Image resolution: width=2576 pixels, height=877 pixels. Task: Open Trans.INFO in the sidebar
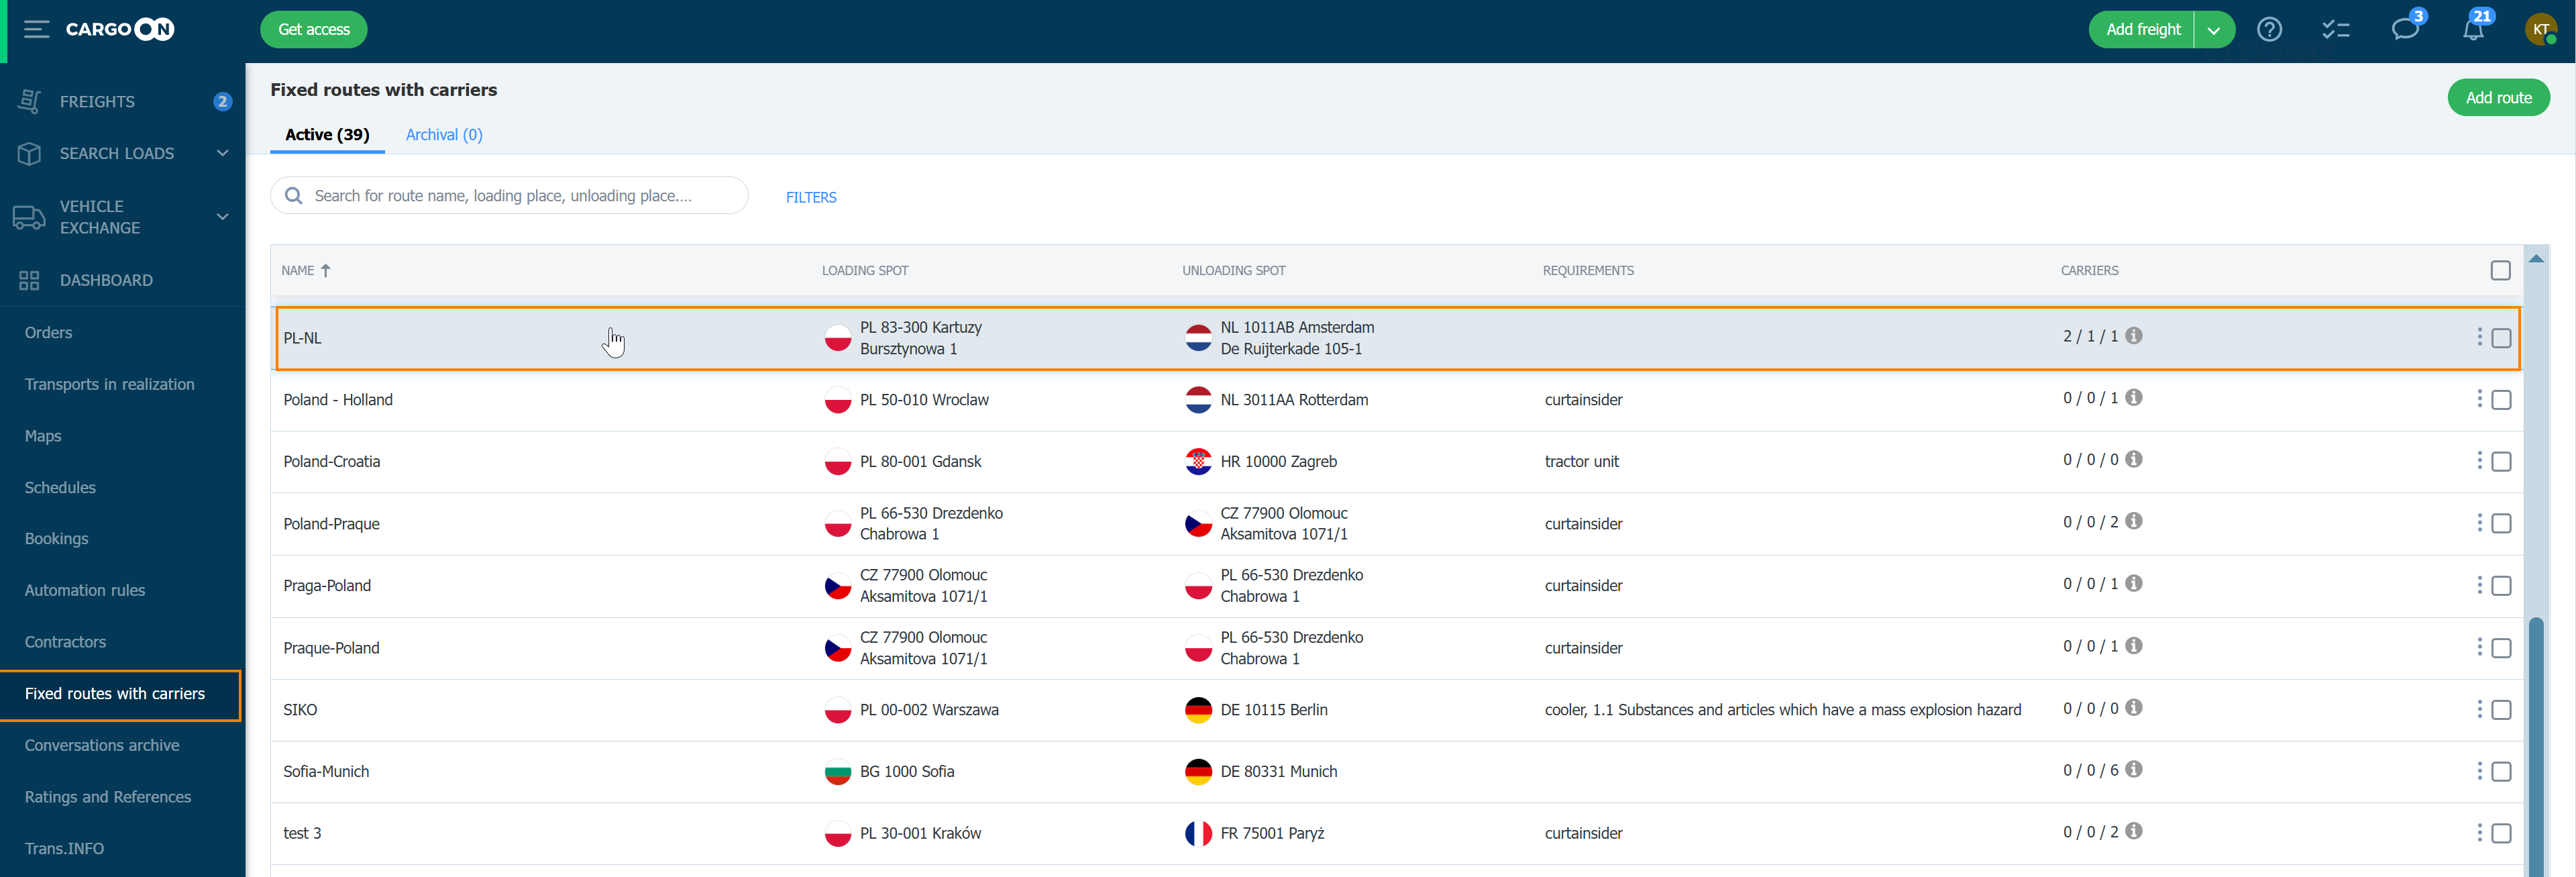click(64, 848)
